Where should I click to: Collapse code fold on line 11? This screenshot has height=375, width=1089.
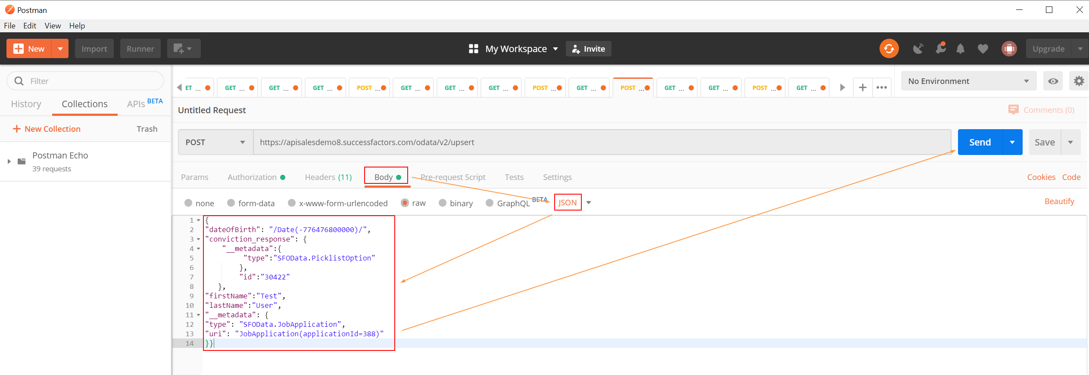(x=198, y=315)
